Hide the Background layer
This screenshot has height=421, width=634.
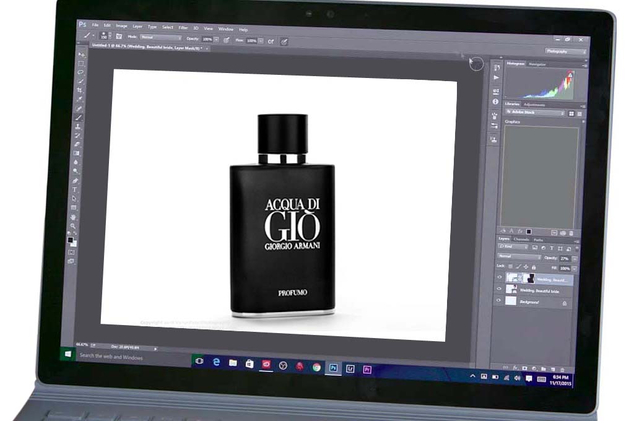(x=498, y=300)
